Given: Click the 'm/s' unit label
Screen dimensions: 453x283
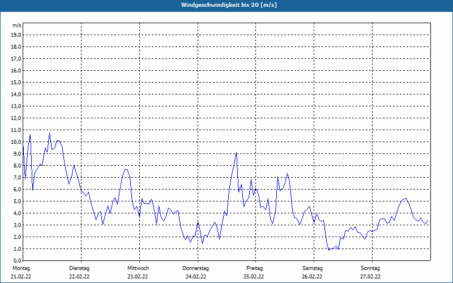Looking at the screenshot, I should 16,25.
